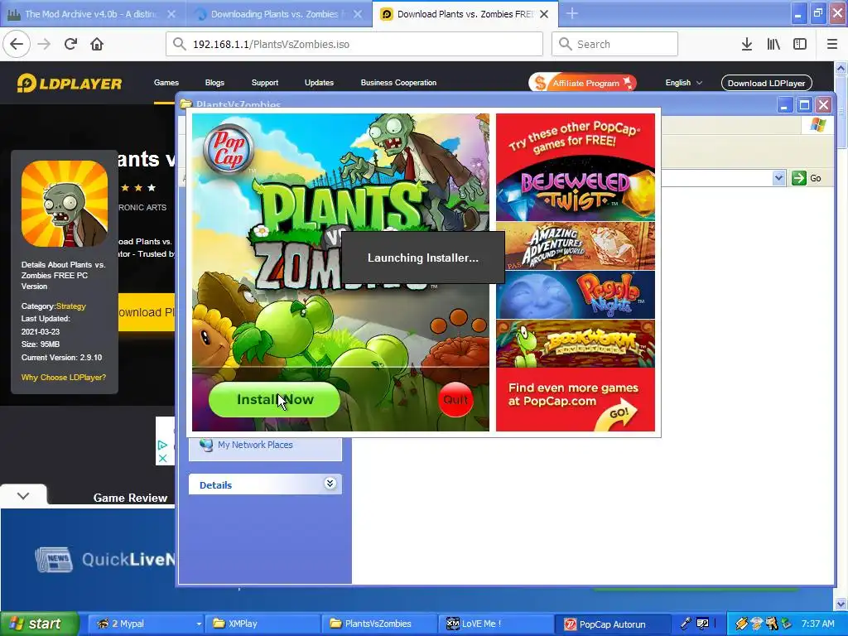Click the Plants vs. Zombies app icon
The image size is (848, 636).
(x=65, y=204)
